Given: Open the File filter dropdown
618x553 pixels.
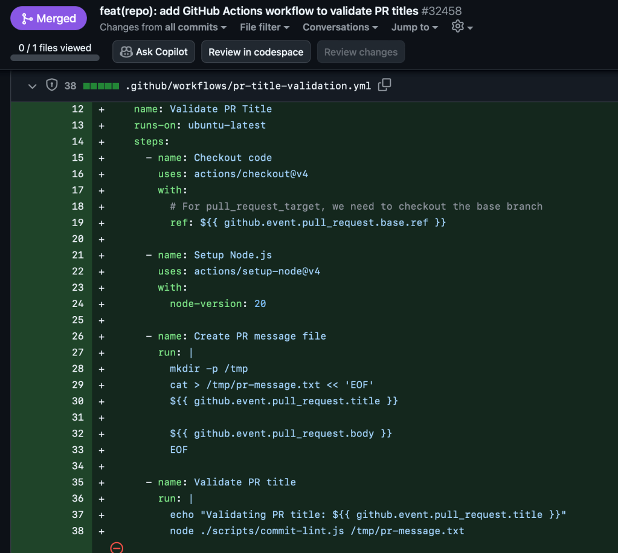Looking at the screenshot, I should (265, 27).
